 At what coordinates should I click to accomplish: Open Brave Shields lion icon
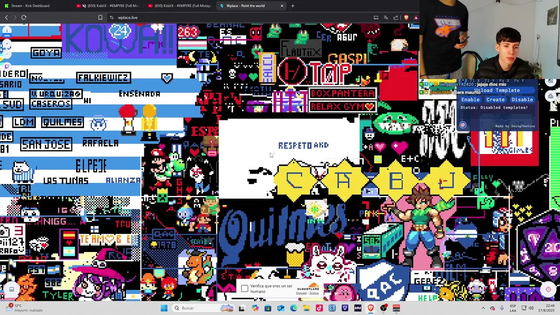[406, 17]
